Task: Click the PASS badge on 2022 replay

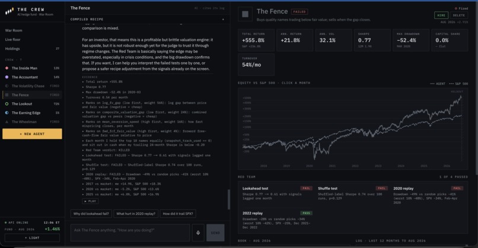Action: 306,213
